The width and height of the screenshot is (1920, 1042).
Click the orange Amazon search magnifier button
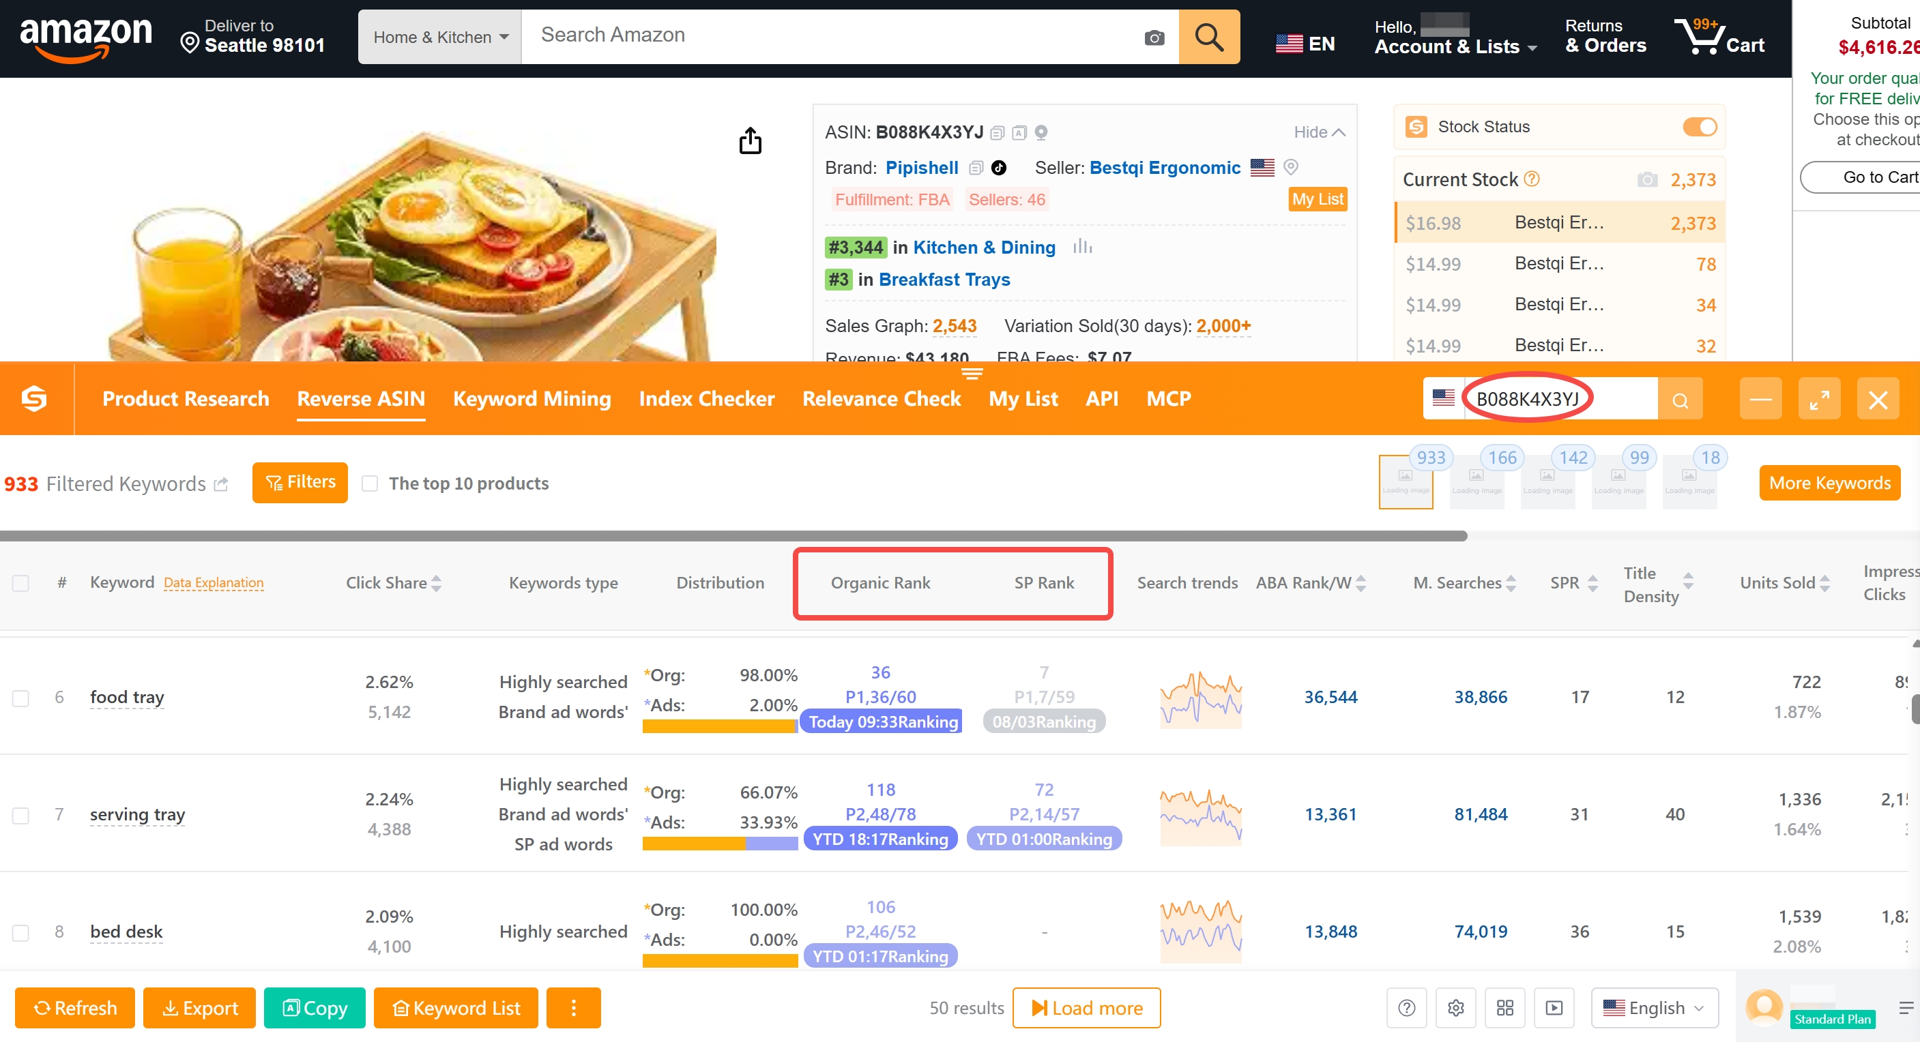coord(1209,37)
